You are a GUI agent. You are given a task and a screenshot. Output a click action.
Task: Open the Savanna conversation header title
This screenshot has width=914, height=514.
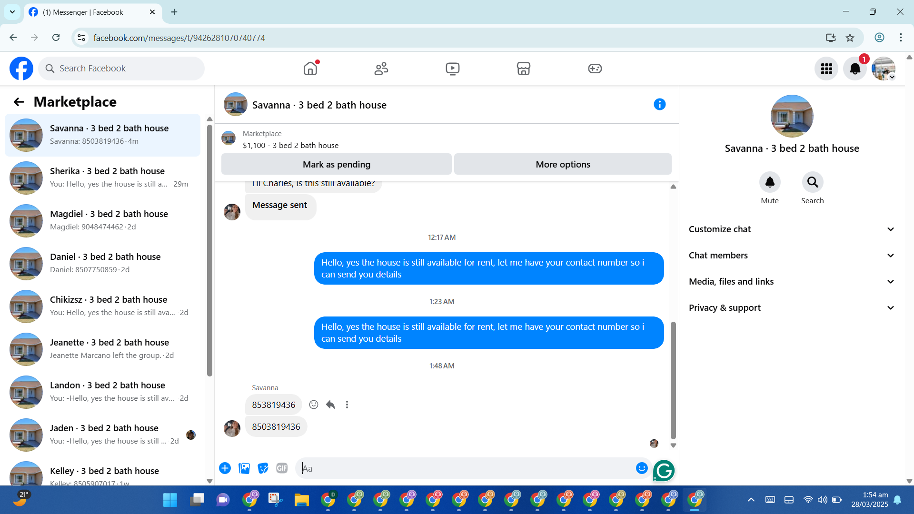tap(319, 105)
